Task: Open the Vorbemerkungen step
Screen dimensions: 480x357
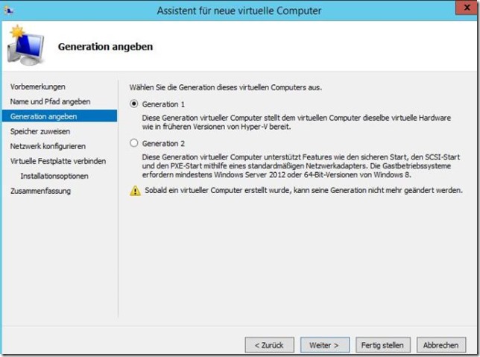Action: (38, 86)
